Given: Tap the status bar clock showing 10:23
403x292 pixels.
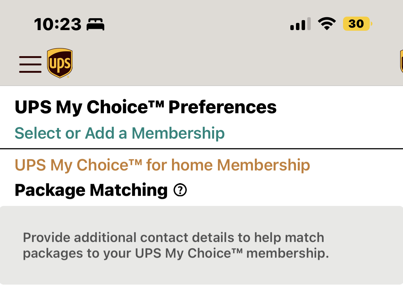Looking at the screenshot, I should (x=58, y=24).
